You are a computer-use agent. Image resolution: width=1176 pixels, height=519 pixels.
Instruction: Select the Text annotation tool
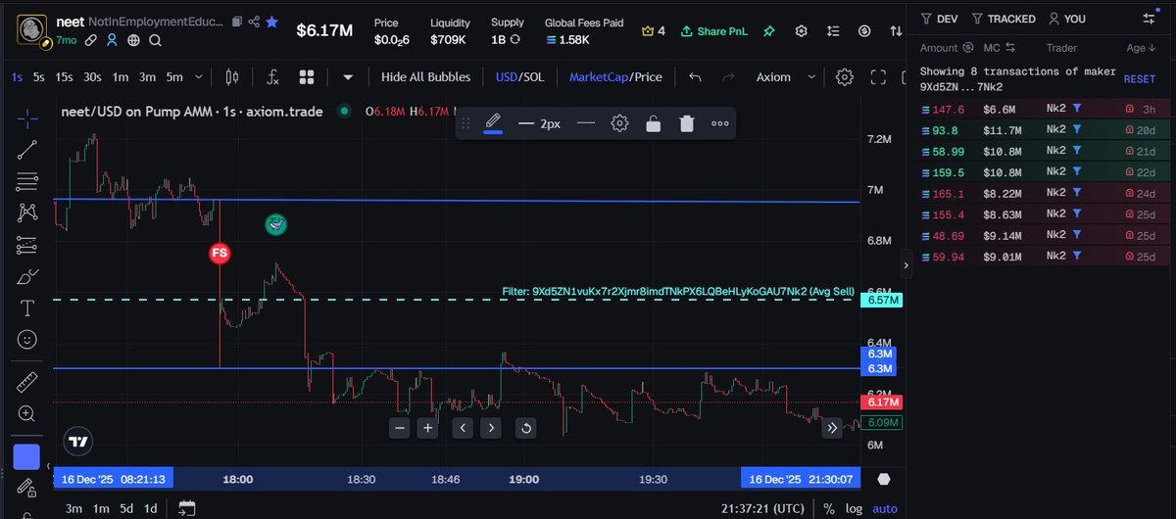tap(27, 308)
